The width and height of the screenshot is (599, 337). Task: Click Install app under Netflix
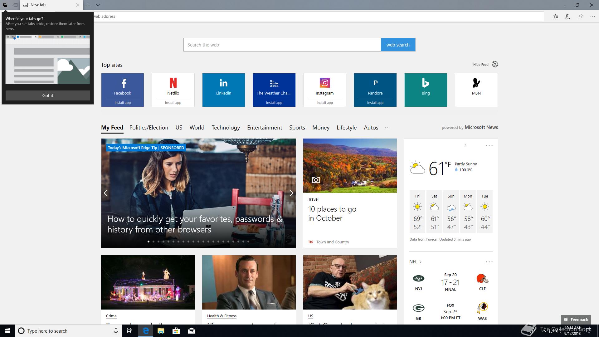point(173,103)
